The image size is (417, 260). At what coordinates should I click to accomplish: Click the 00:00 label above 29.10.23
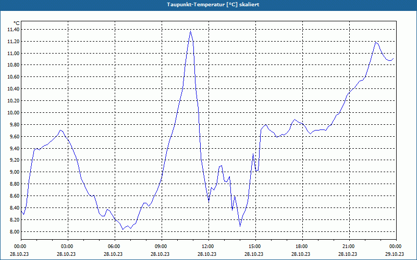[395, 246]
